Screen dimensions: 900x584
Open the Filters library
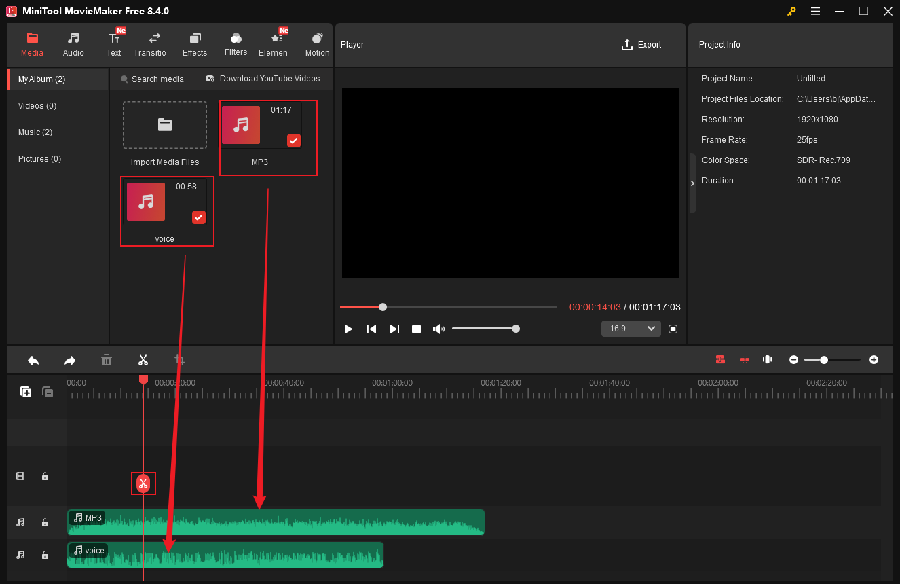point(236,43)
